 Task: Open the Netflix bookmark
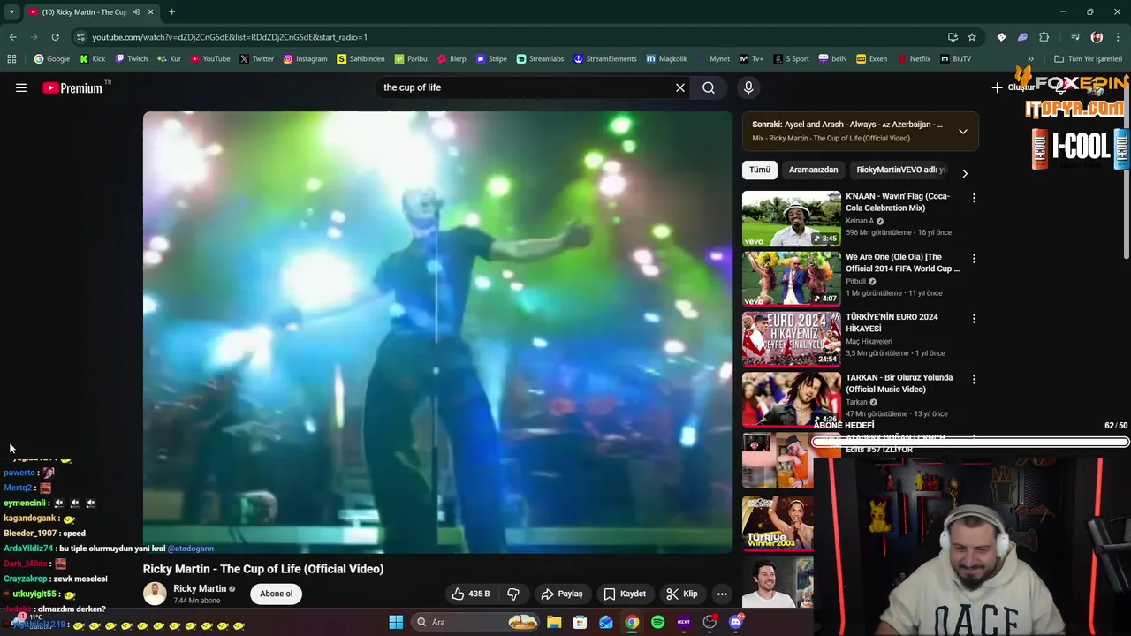point(914,59)
